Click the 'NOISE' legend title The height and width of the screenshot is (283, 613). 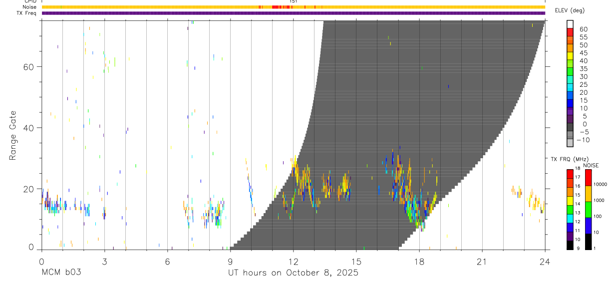(591, 165)
